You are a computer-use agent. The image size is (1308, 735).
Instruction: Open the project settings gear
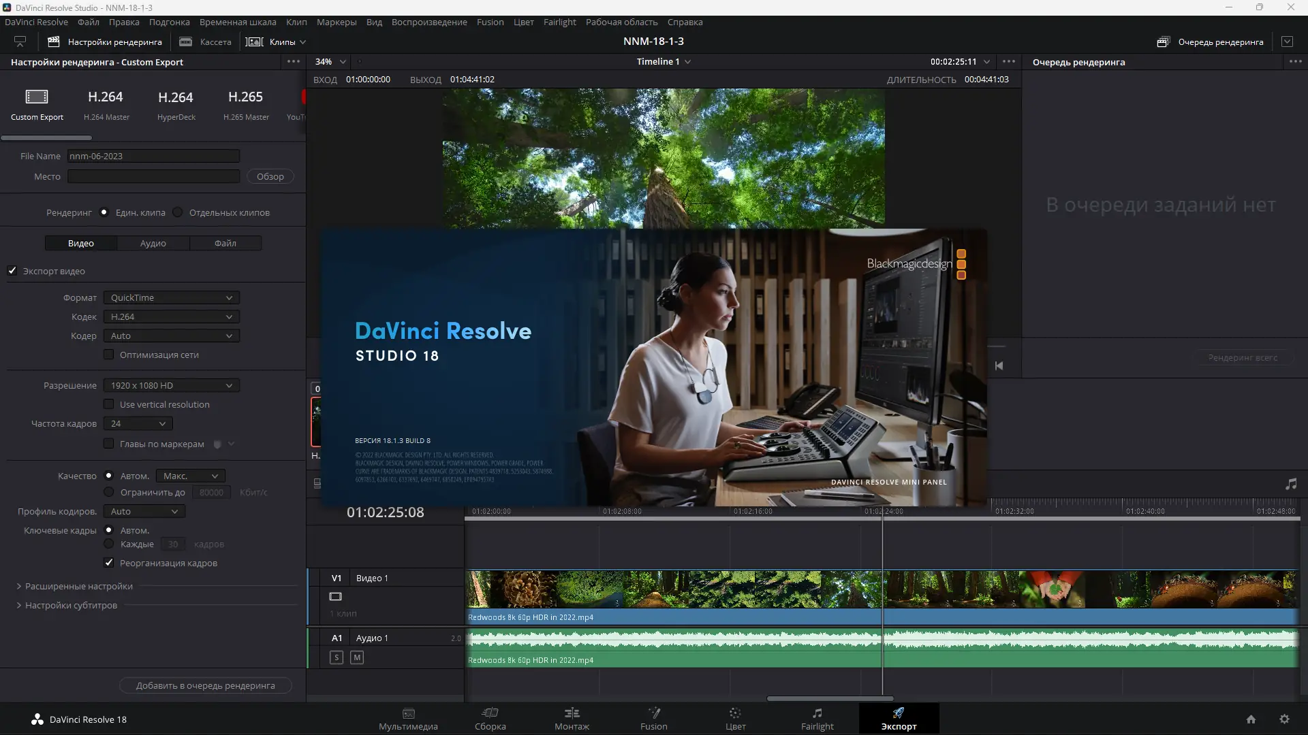[x=1285, y=719]
